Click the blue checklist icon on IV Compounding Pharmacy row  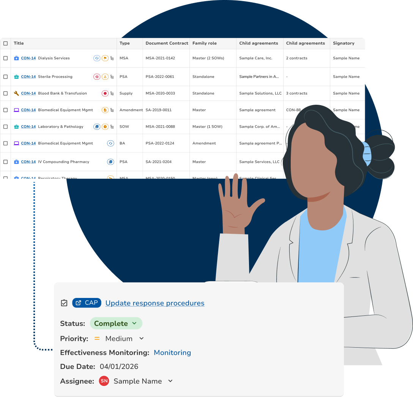click(110, 162)
